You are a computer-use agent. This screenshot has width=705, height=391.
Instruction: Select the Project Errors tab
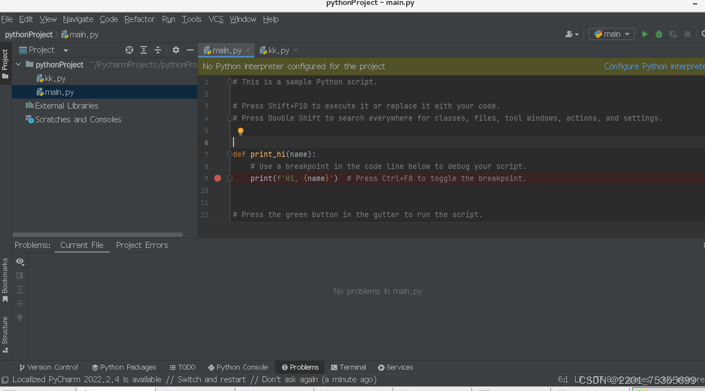pos(142,245)
